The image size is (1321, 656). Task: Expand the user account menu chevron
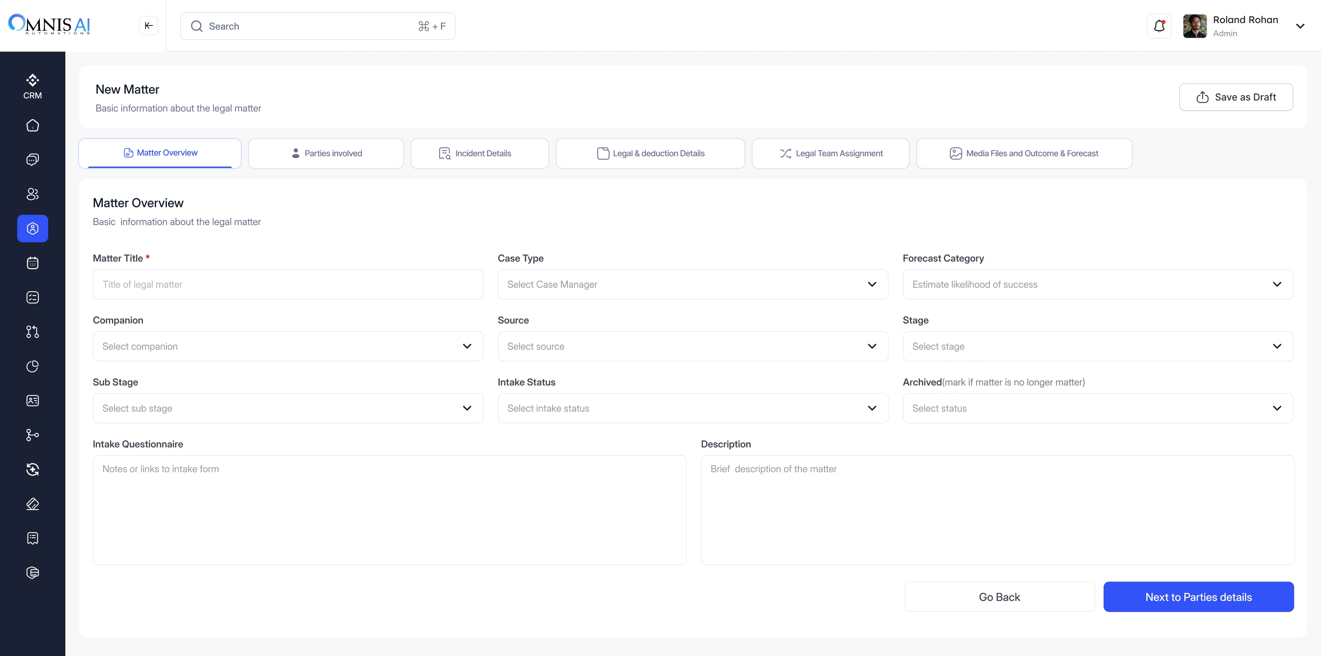tap(1300, 26)
